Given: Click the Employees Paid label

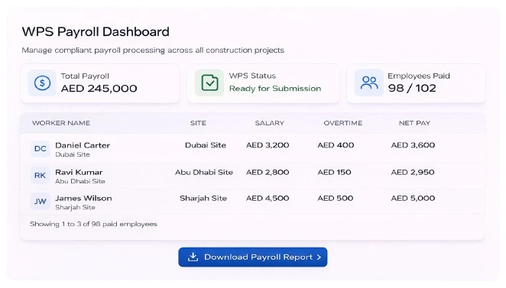Looking at the screenshot, I should point(419,76).
